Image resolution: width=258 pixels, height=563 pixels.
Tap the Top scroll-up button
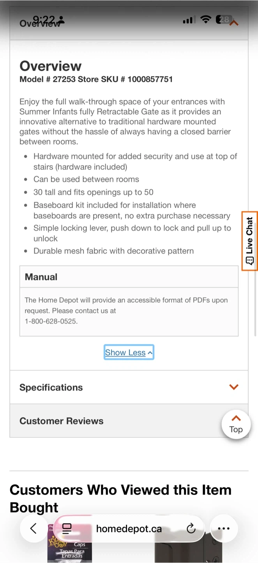[236, 424]
